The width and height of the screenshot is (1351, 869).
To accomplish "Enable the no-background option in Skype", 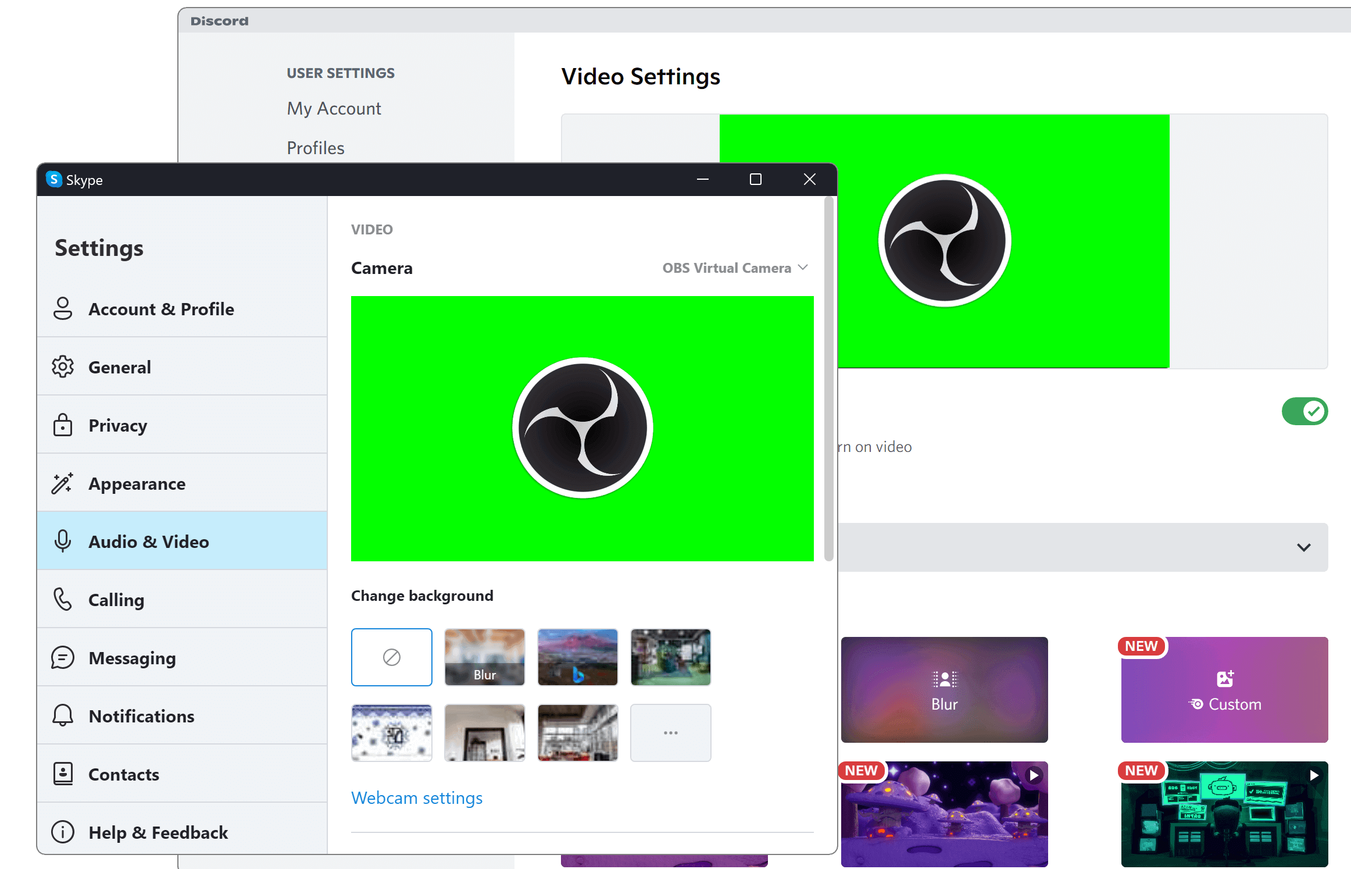I will [391, 656].
